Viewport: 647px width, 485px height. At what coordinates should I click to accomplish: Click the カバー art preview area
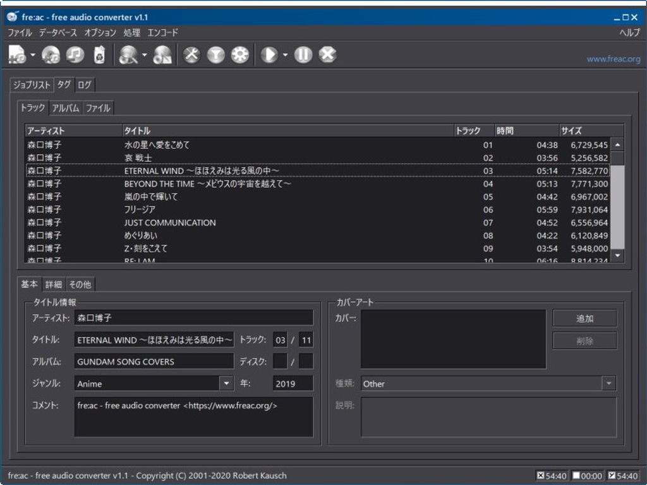[453, 339]
